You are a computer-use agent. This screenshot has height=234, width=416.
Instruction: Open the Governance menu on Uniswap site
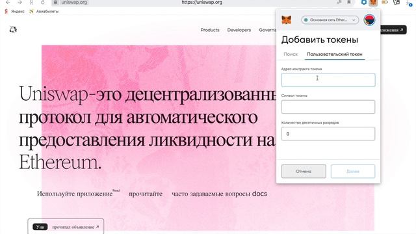click(x=267, y=30)
